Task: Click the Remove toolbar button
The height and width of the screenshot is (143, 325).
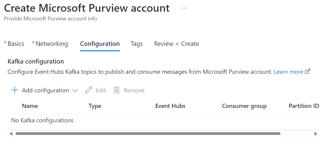Action: pos(129,90)
